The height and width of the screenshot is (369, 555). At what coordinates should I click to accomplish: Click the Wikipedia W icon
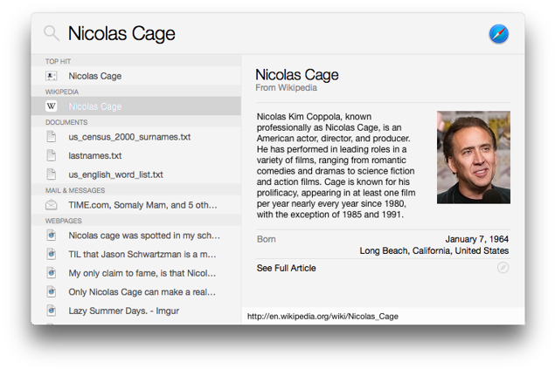click(52, 106)
